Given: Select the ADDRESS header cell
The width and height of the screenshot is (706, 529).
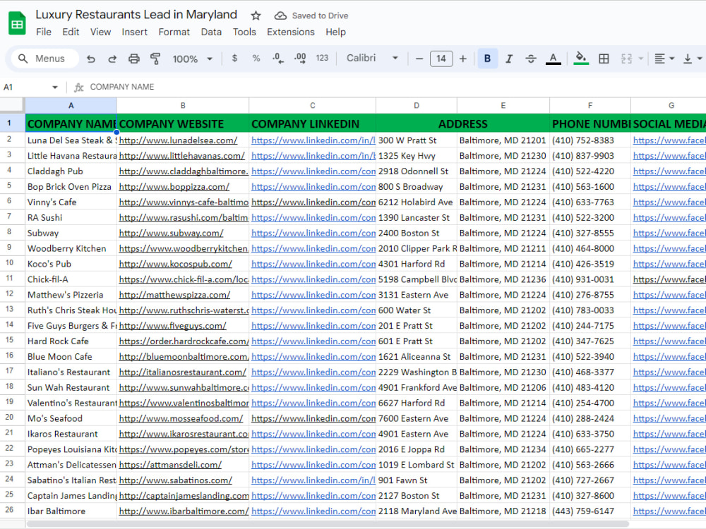Looking at the screenshot, I should click(463, 123).
